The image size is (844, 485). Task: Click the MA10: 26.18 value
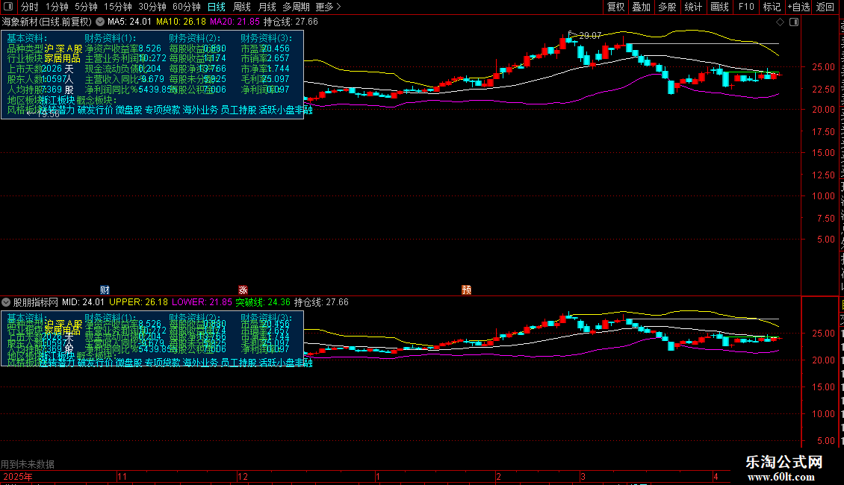coord(181,22)
